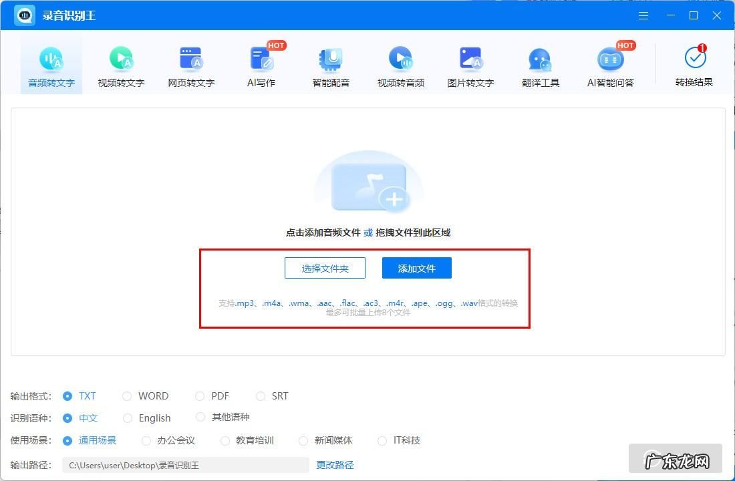
Task: Click the output path text field
Action: [x=185, y=465]
